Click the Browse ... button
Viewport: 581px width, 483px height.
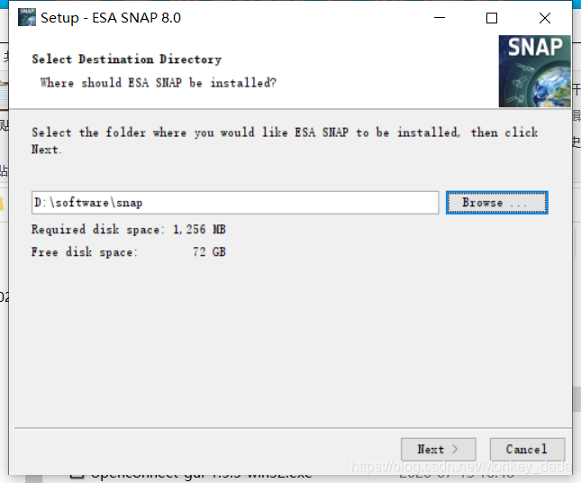pos(497,203)
